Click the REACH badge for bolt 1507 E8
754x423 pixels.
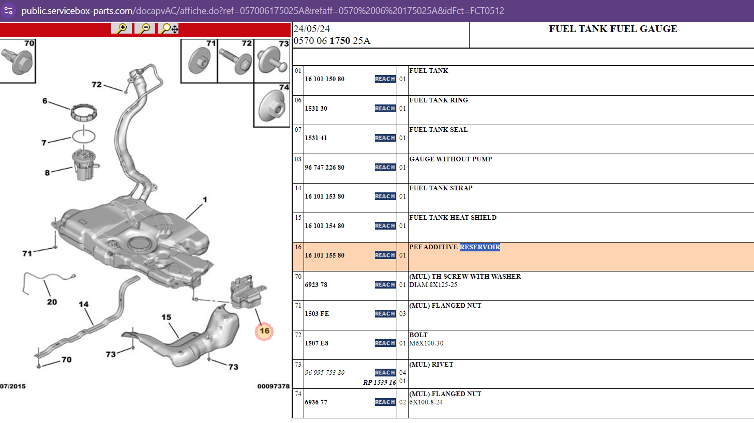point(385,343)
